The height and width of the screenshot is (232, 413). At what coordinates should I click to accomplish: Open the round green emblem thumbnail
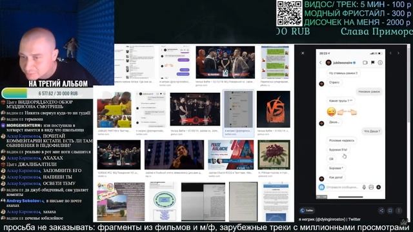tap(163, 202)
